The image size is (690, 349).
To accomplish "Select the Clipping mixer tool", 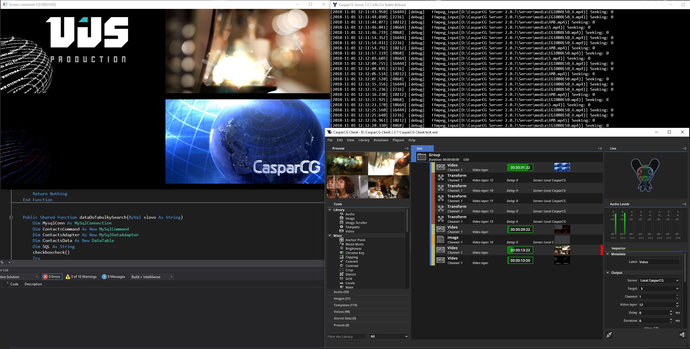I will click(x=351, y=257).
